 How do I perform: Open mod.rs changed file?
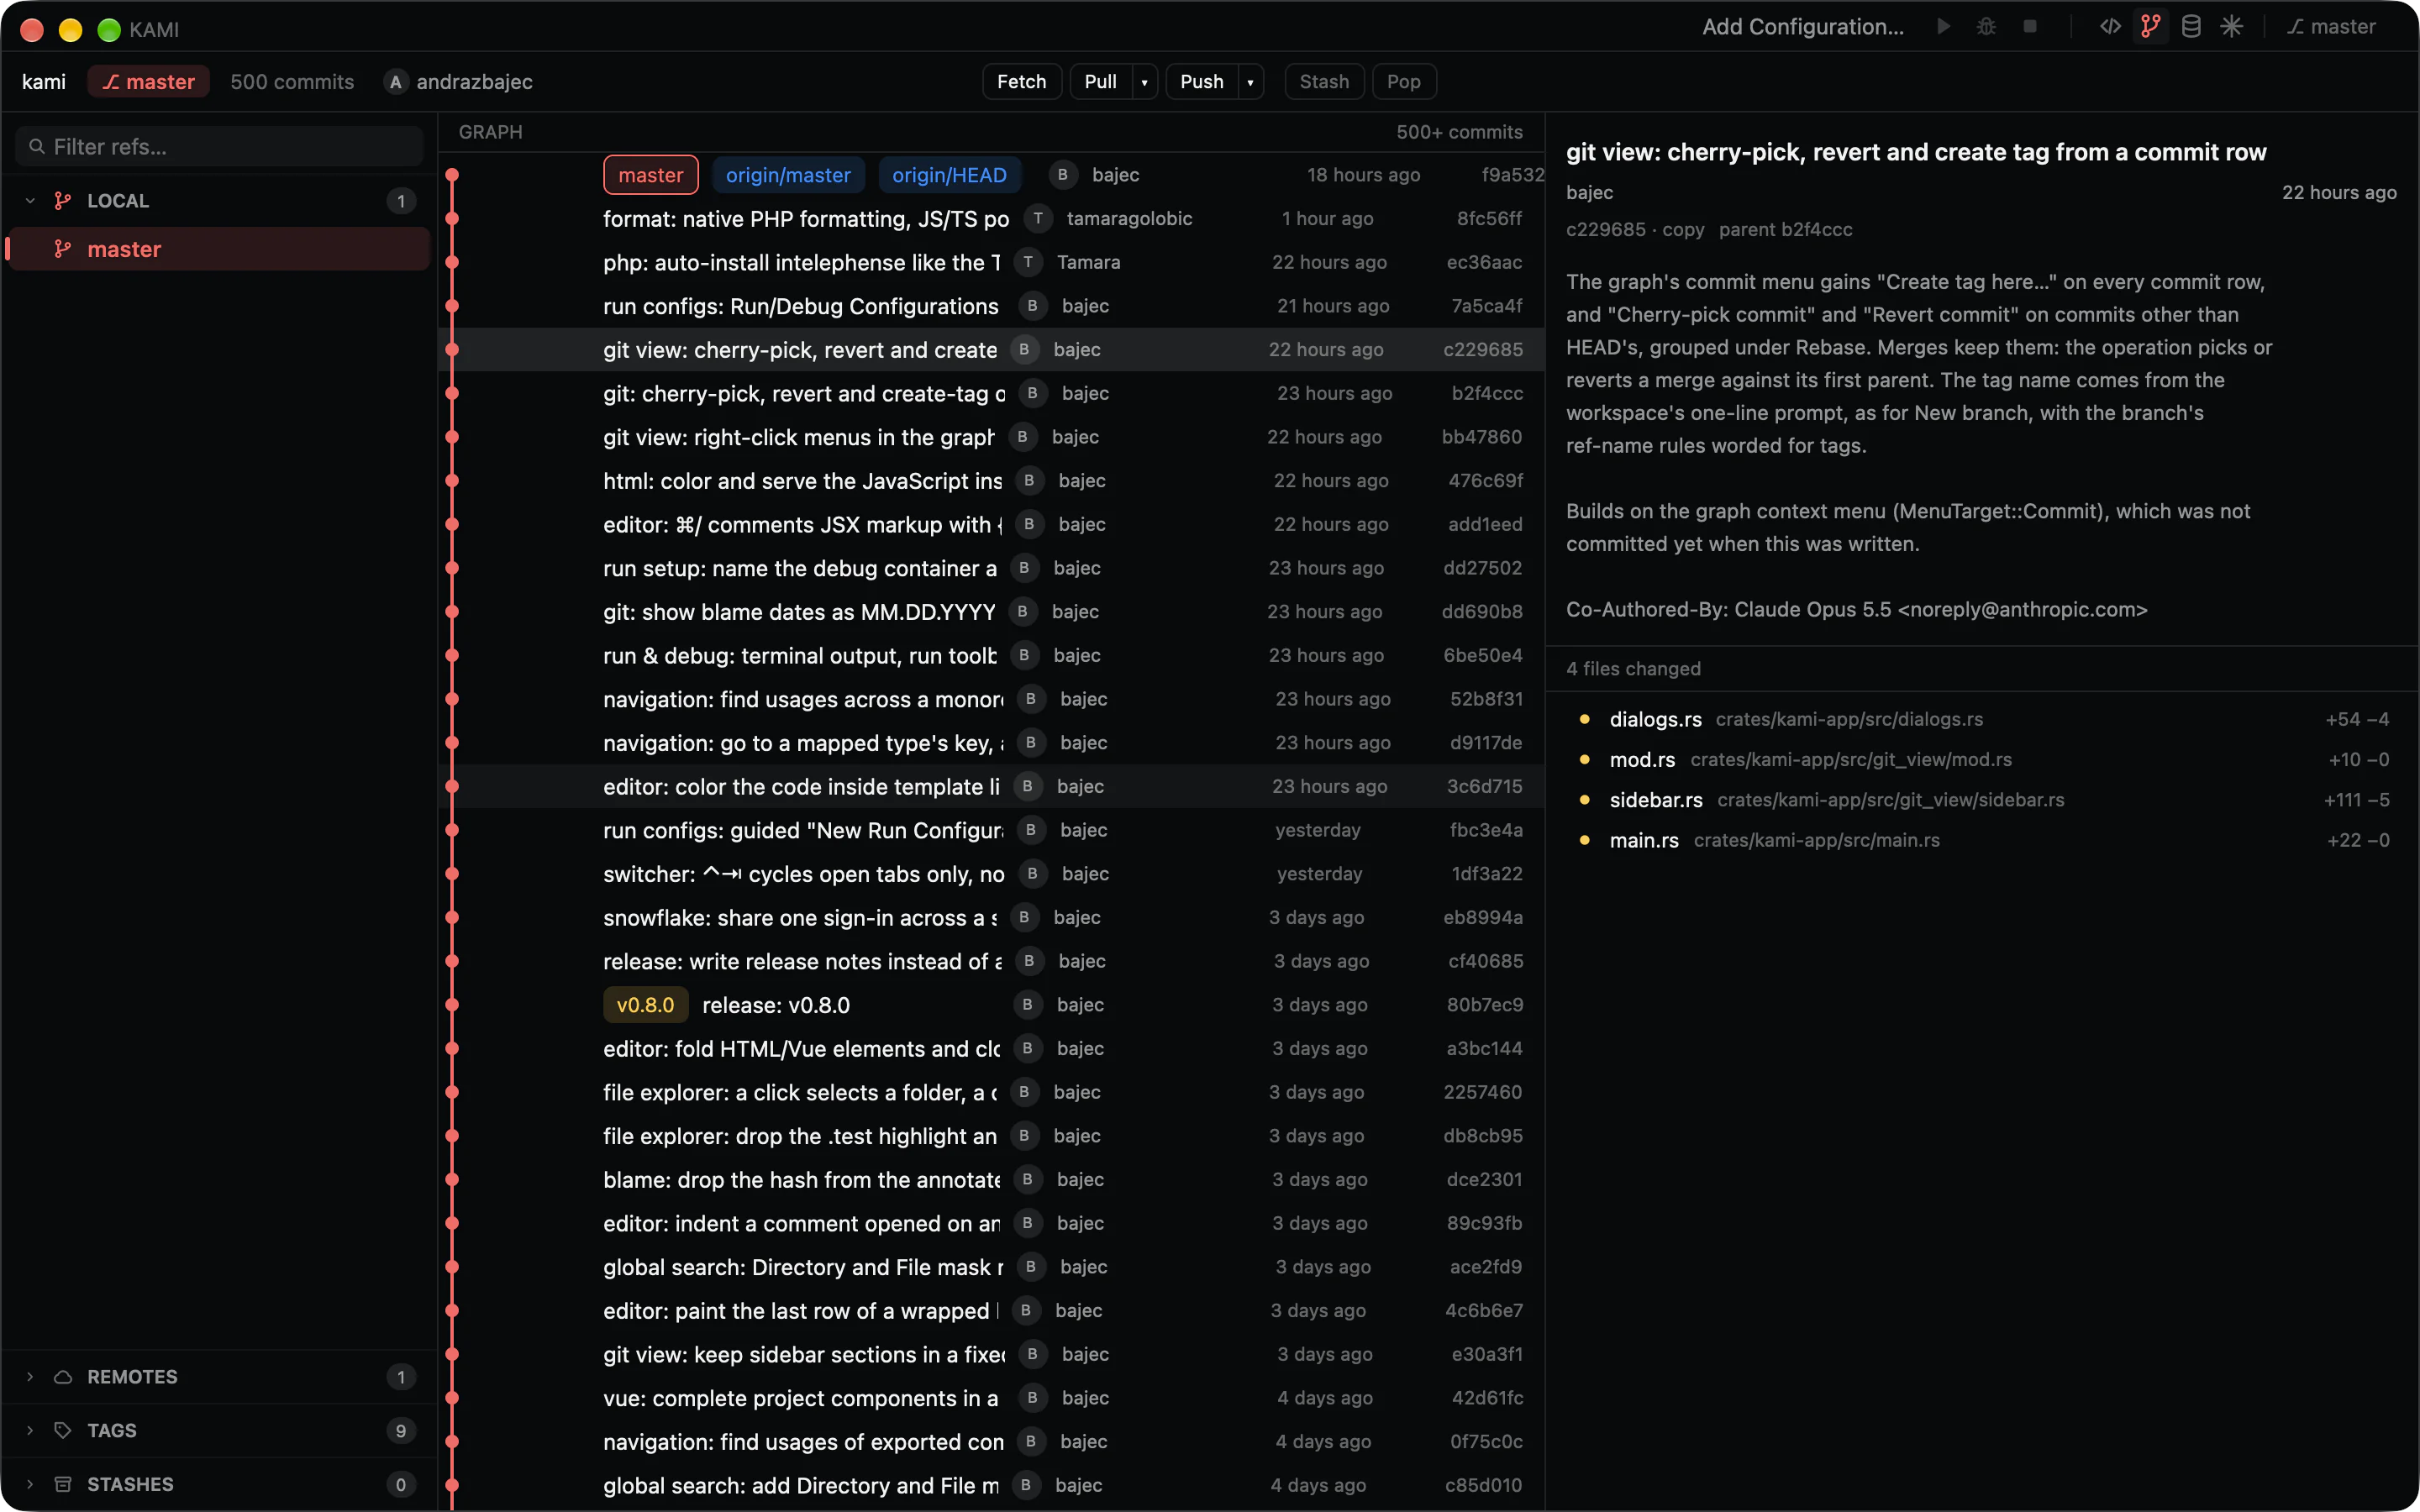tap(1982, 760)
